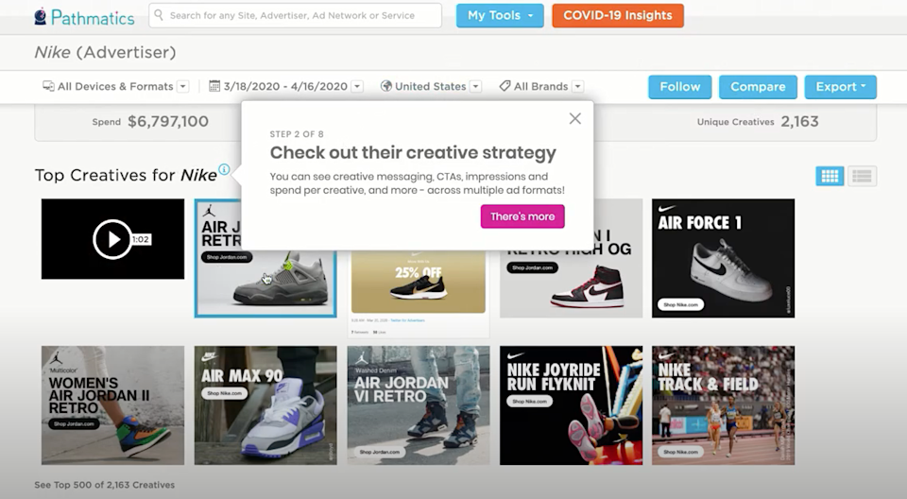Expand the United States country dropdown
907x499 pixels.
coord(475,86)
